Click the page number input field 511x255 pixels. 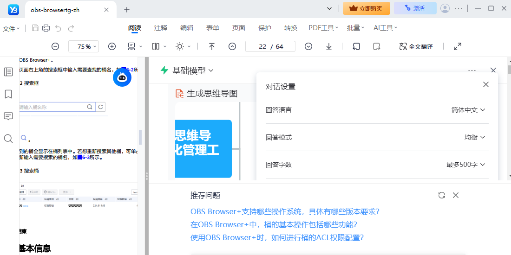270,46
